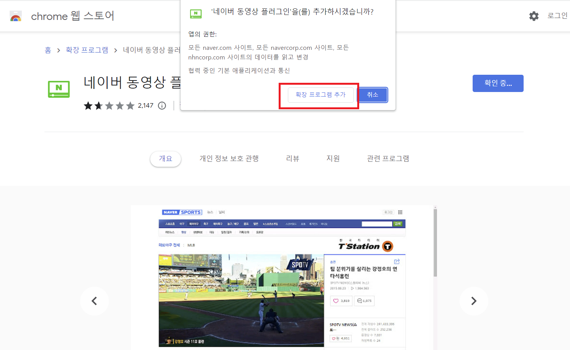This screenshot has height=350, width=570.
Task: Open the 지원 tab
Action: pyautogui.click(x=333, y=158)
